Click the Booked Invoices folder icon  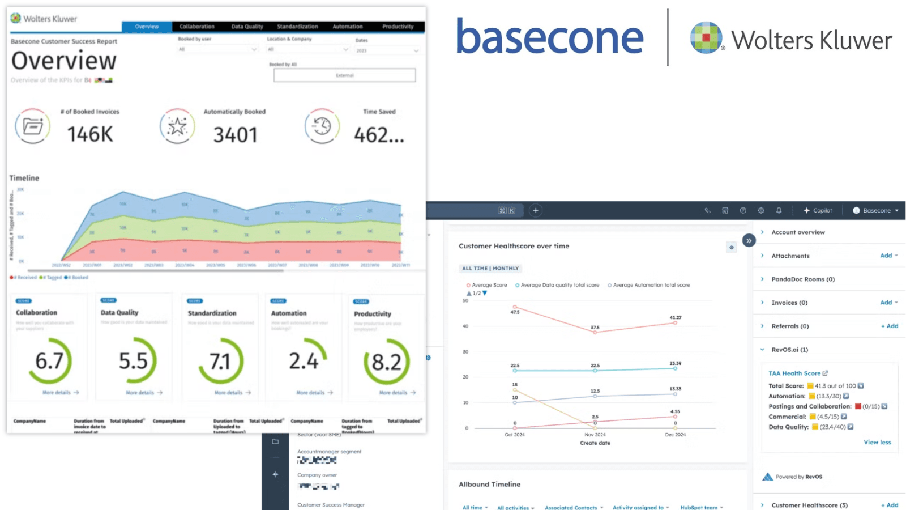[33, 126]
